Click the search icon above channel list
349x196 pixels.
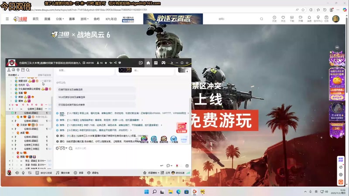tap(28, 70)
